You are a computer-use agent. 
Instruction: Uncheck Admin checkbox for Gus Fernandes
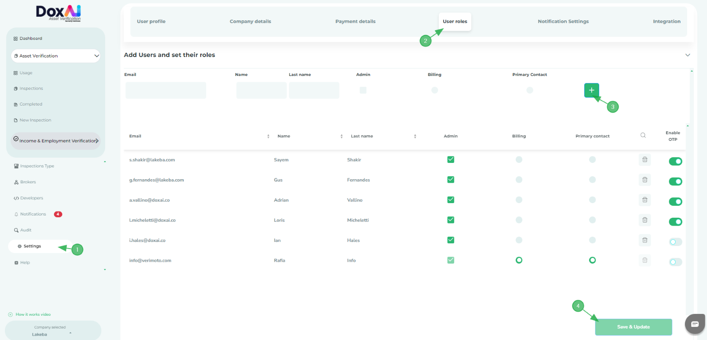(x=451, y=180)
